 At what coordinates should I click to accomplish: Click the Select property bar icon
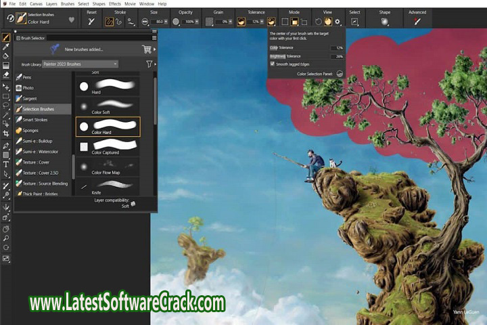pyautogui.click(x=354, y=22)
